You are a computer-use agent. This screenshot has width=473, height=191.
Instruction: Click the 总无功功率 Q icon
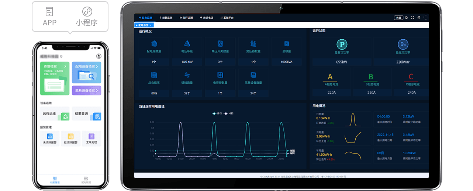(x=403, y=44)
